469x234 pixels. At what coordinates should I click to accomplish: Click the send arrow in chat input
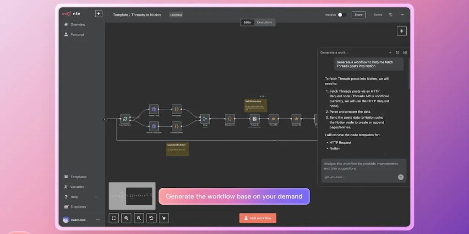click(401, 177)
